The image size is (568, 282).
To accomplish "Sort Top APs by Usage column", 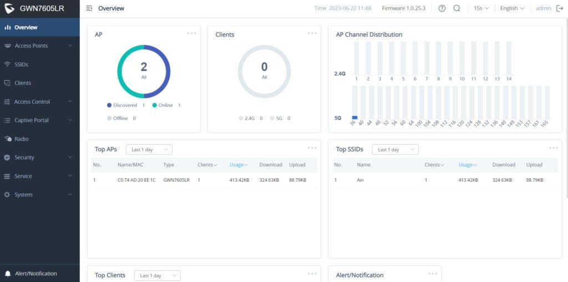I will (239, 164).
